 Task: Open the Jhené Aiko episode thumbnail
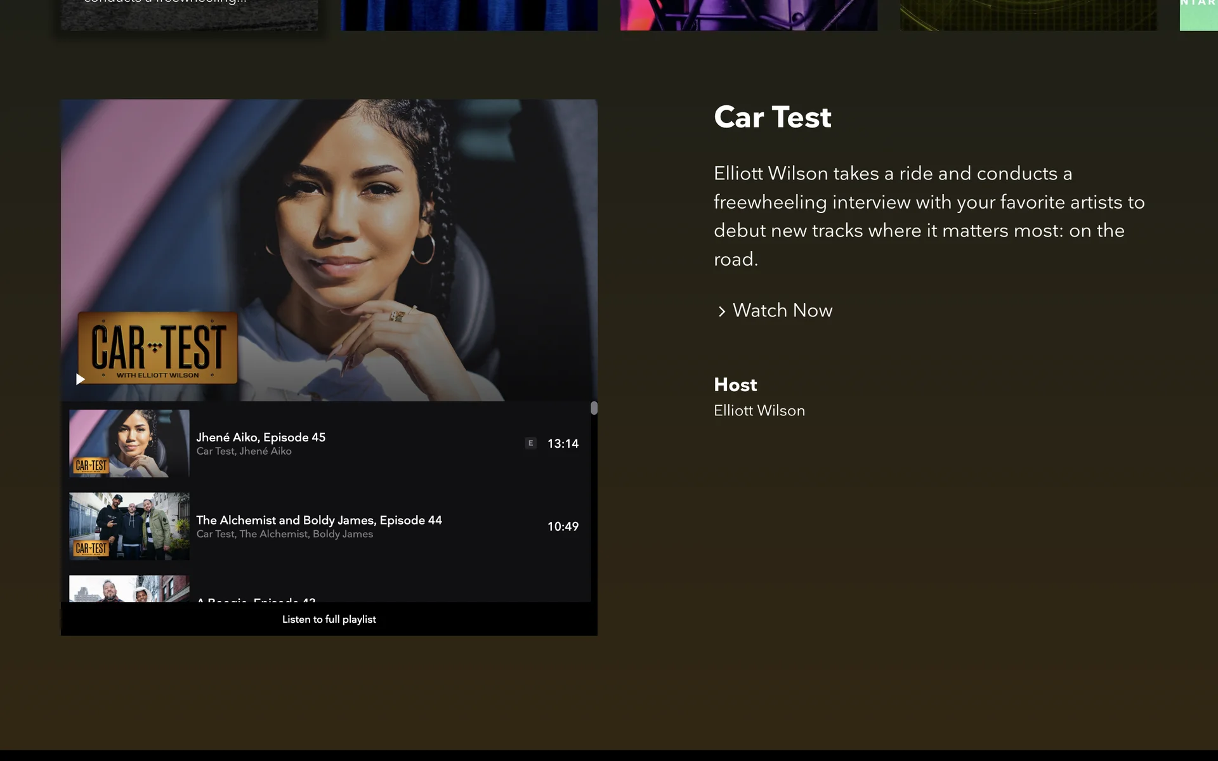(x=129, y=443)
